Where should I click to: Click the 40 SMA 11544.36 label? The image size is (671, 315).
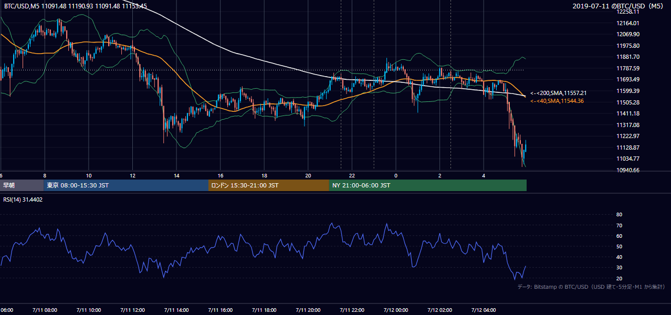[557, 101]
